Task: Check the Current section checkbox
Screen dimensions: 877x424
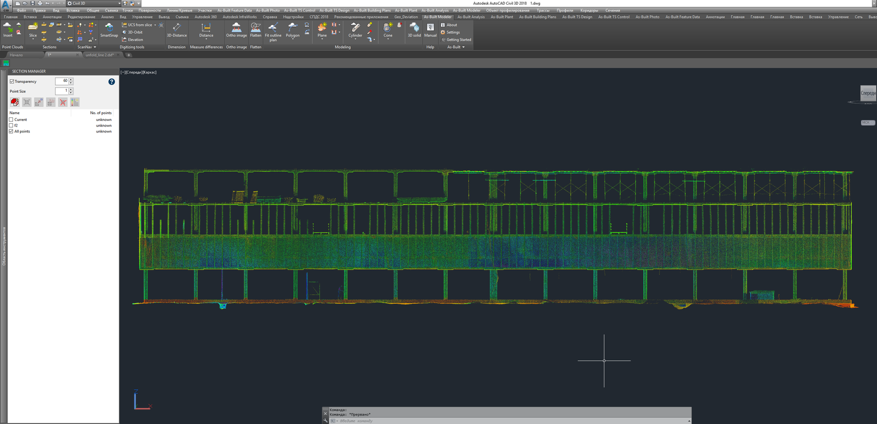Action: (x=11, y=119)
